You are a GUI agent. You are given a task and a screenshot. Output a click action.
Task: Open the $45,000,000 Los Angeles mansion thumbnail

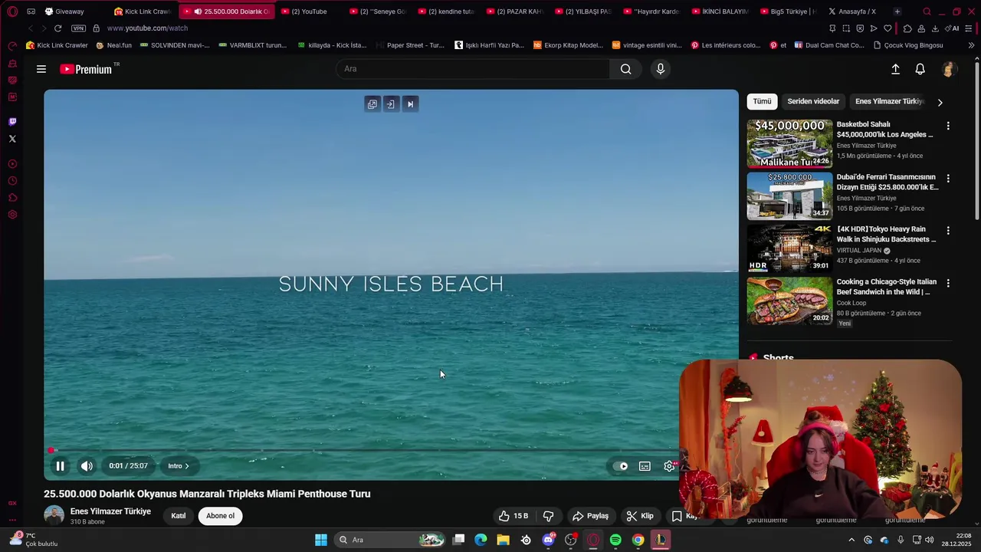tap(789, 143)
